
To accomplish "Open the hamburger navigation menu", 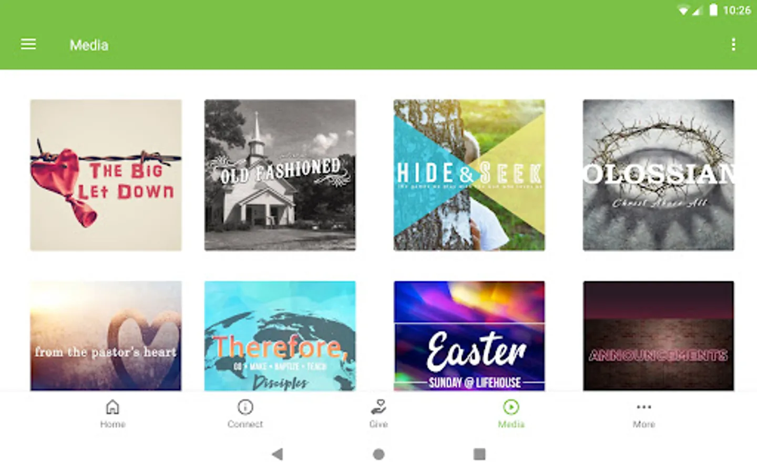I will point(28,45).
